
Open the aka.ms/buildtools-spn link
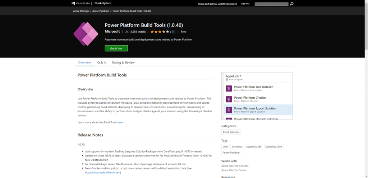tap(103, 172)
